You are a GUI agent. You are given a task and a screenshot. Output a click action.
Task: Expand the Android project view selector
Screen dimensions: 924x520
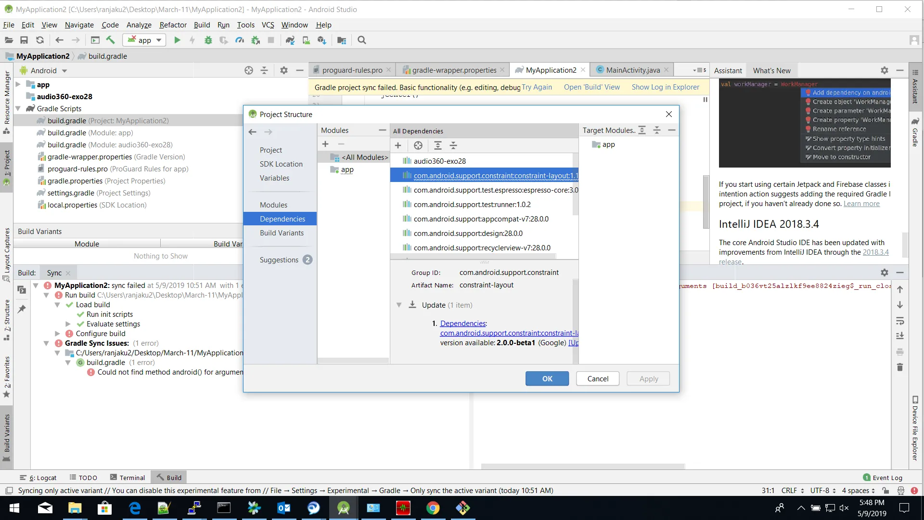click(x=64, y=71)
